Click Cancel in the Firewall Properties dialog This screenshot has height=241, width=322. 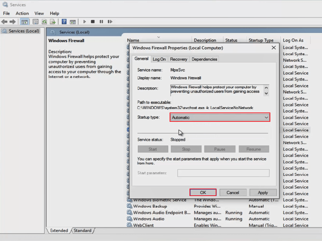click(233, 193)
